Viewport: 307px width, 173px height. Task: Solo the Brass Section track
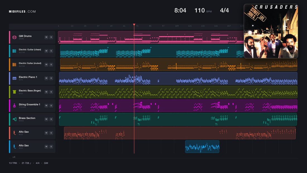(51, 119)
